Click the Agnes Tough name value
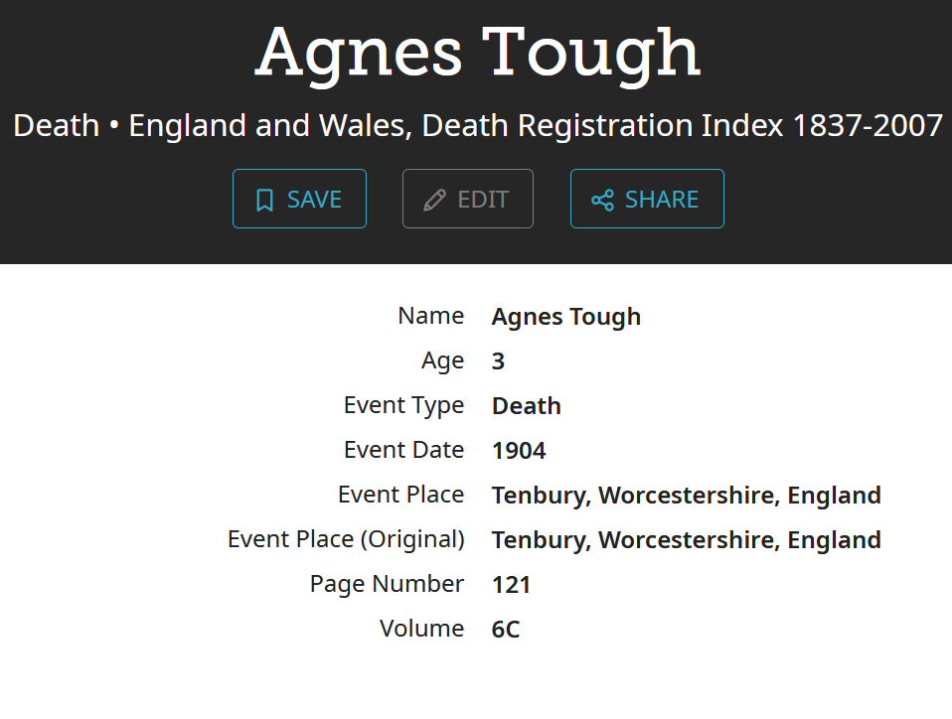This screenshot has width=952, height=719. point(565,317)
